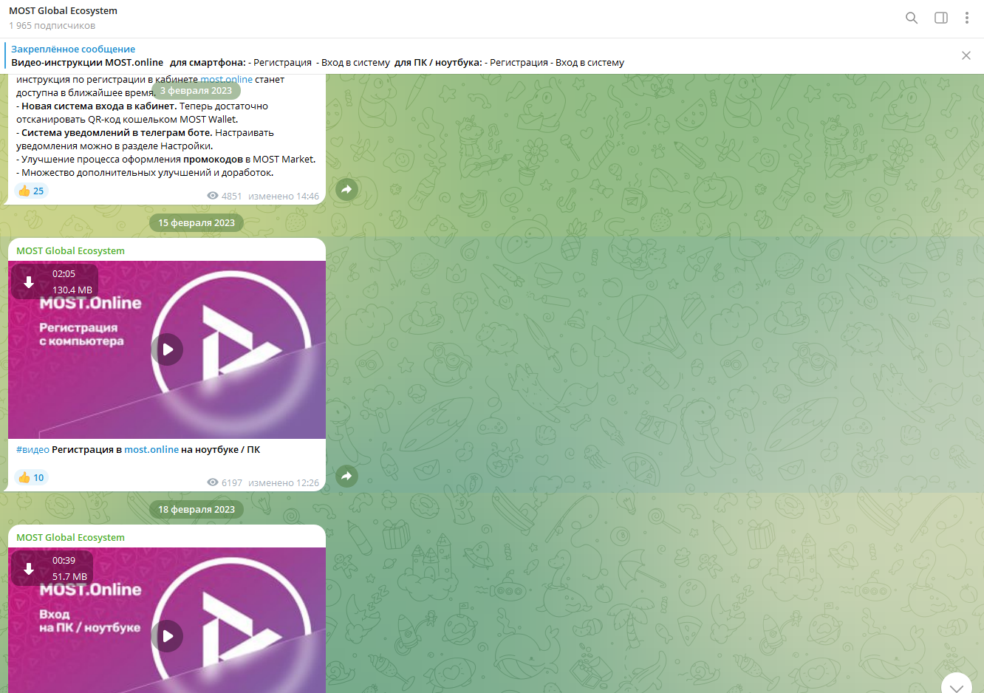Click the Улучшение процесса оформления промокодов line
The image size is (984, 693).
166,159
